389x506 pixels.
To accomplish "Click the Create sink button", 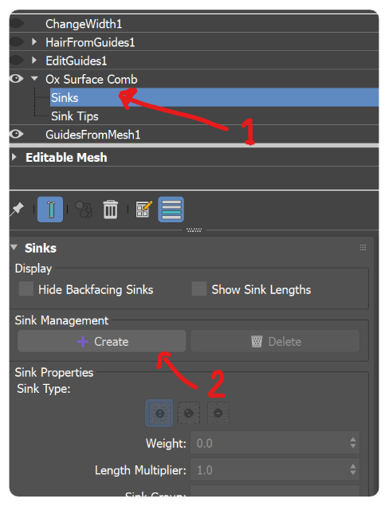I will pyautogui.click(x=102, y=341).
